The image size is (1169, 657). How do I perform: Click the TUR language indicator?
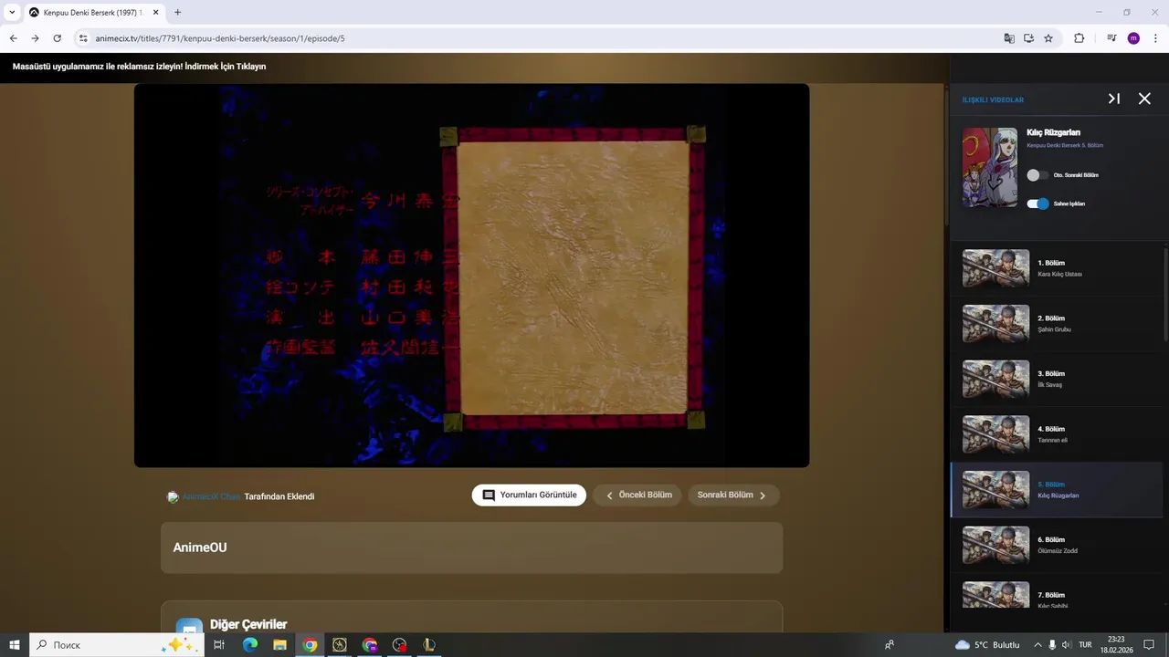1085,644
